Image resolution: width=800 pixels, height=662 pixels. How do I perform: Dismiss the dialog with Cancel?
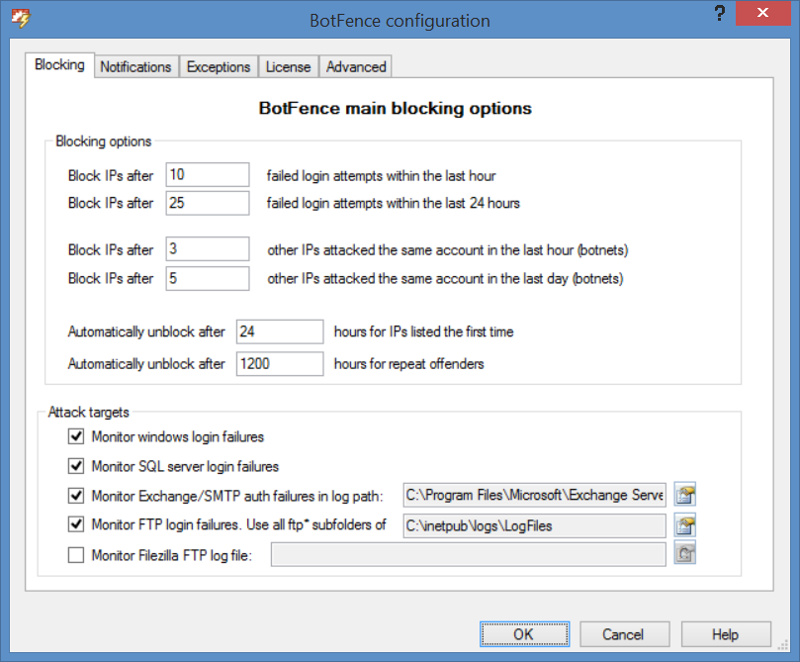click(x=624, y=634)
